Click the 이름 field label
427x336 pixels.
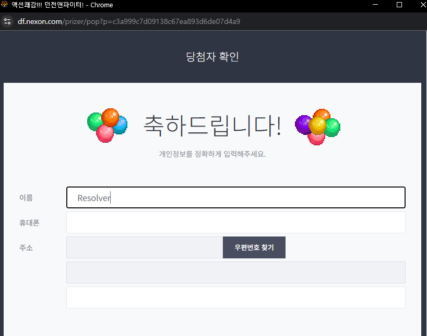click(x=26, y=197)
